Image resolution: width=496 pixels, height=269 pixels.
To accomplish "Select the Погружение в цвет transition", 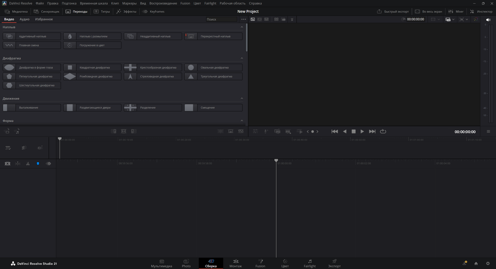I will tap(92, 45).
